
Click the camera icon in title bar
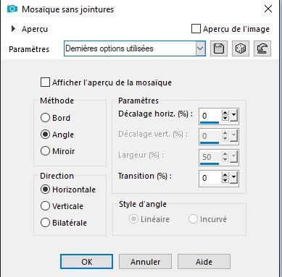[x=12, y=9]
